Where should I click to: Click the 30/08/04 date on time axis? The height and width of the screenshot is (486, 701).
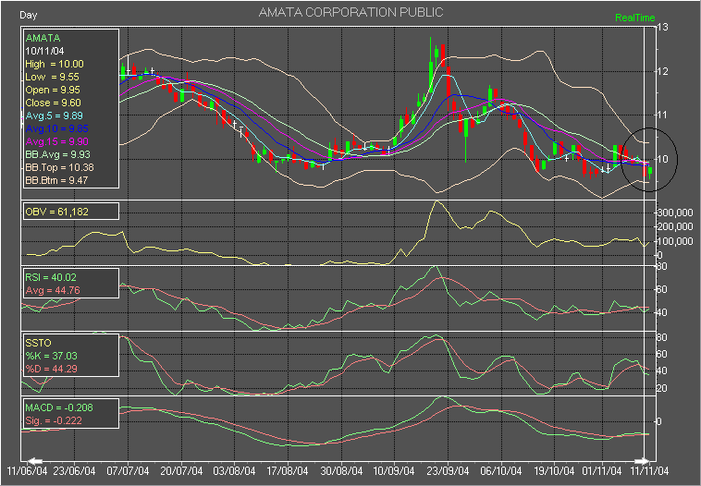[x=341, y=471]
